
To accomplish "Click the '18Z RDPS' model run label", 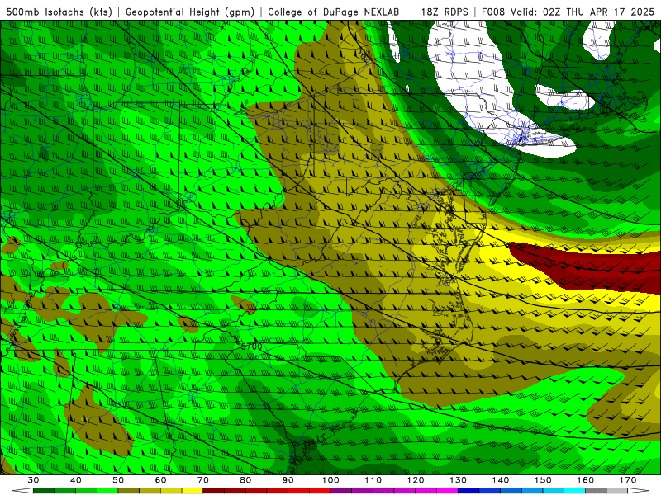I will [x=445, y=12].
